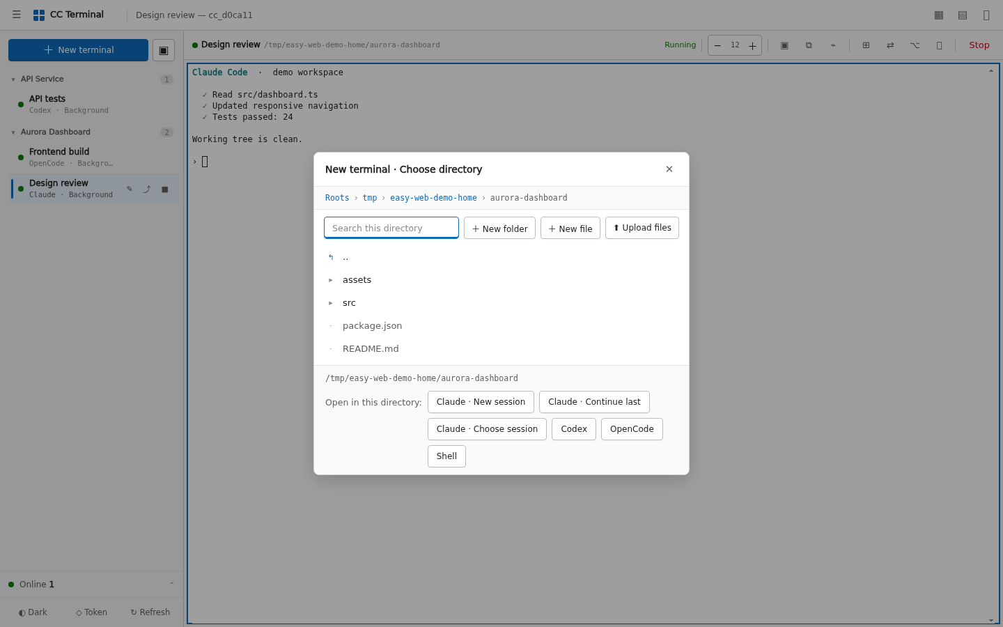Select the API tests terminal
The image size is (1003, 627).
tap(93, 104)
